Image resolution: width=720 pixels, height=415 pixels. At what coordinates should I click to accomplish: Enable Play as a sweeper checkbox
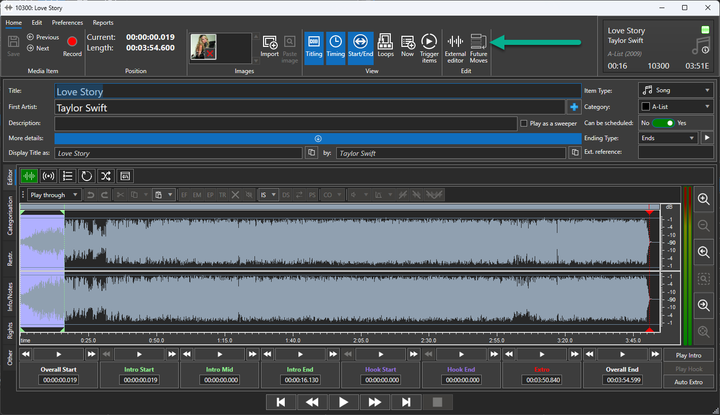524,123
